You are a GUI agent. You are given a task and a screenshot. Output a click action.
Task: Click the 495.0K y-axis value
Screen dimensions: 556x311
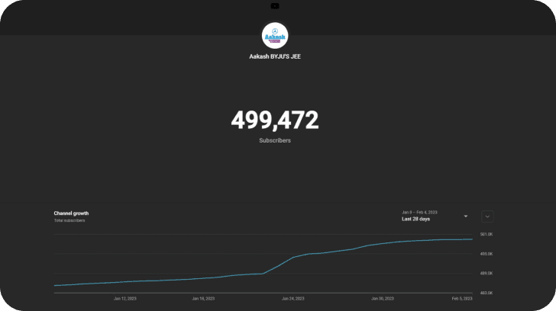[486, 254]
